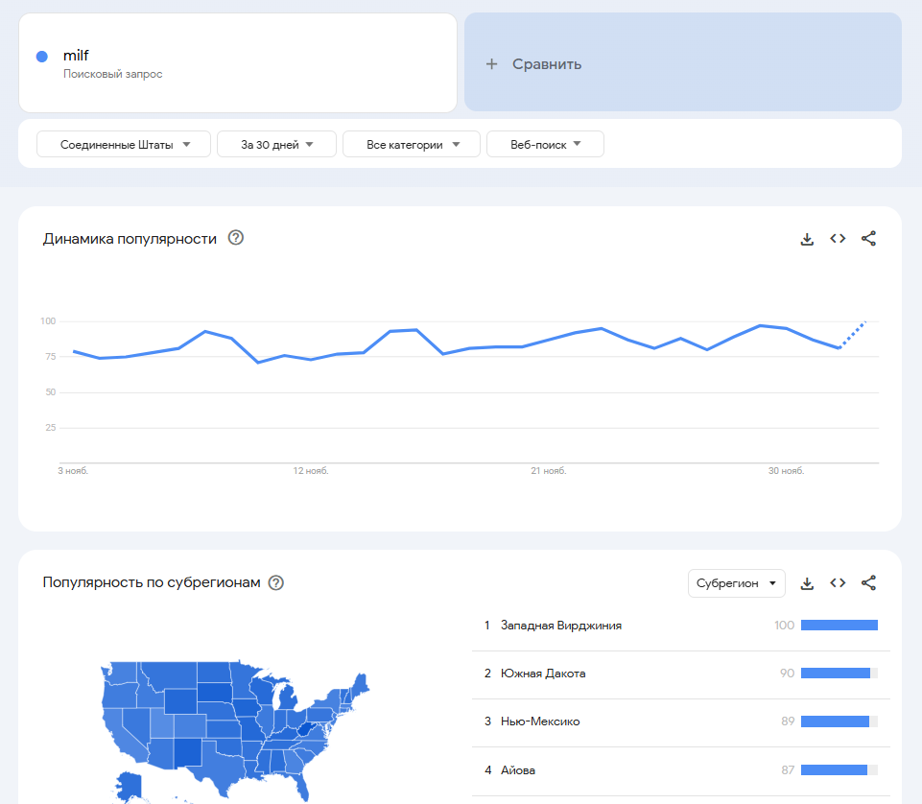
Task: Click embed code icon for subregion panel
Action: coord(838,583)
